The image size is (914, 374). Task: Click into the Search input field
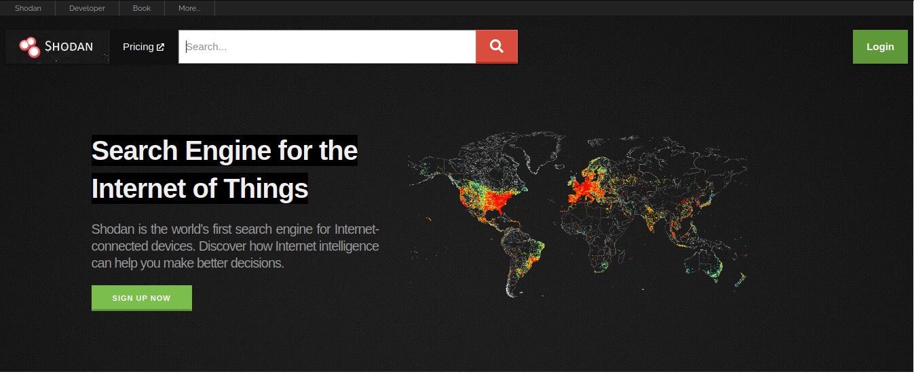pos(327,47)
